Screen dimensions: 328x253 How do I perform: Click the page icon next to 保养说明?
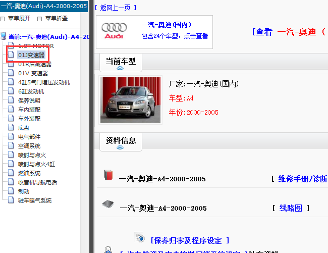(x=11, y=100)
